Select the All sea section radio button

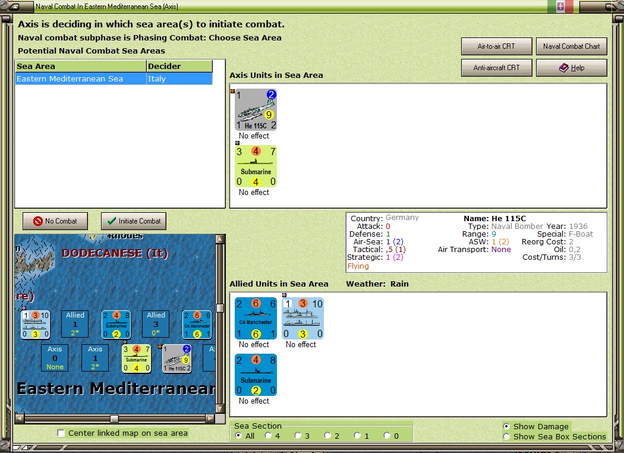238,436
